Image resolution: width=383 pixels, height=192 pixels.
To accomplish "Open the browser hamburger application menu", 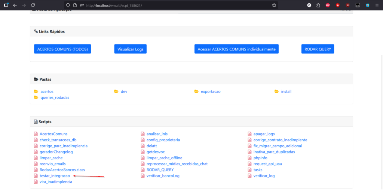I will pos(377,5).
